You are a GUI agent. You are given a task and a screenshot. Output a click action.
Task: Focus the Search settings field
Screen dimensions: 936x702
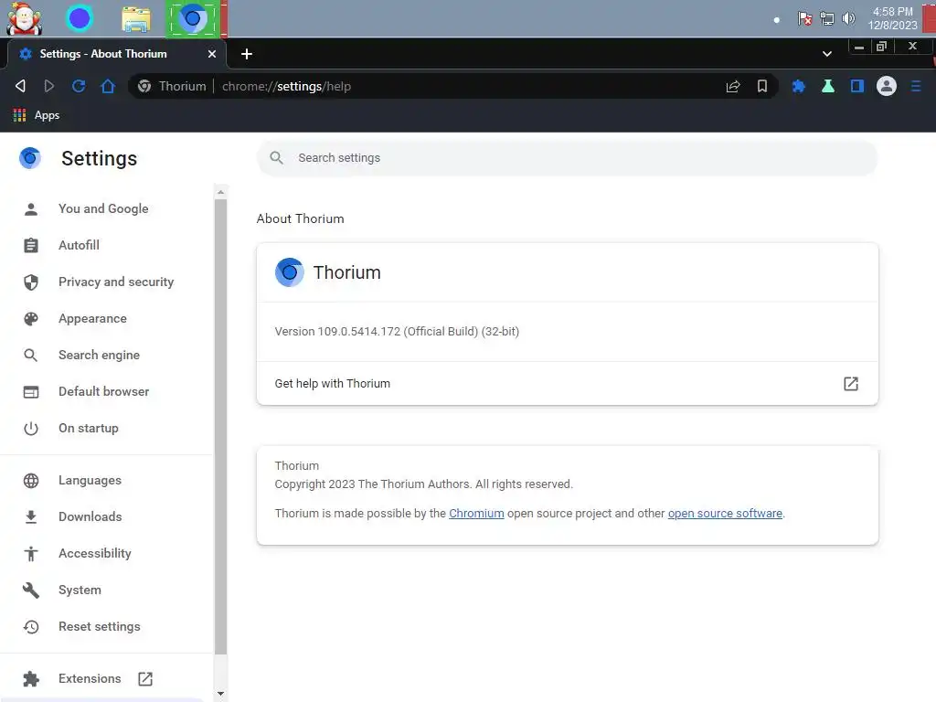(567, 157)
